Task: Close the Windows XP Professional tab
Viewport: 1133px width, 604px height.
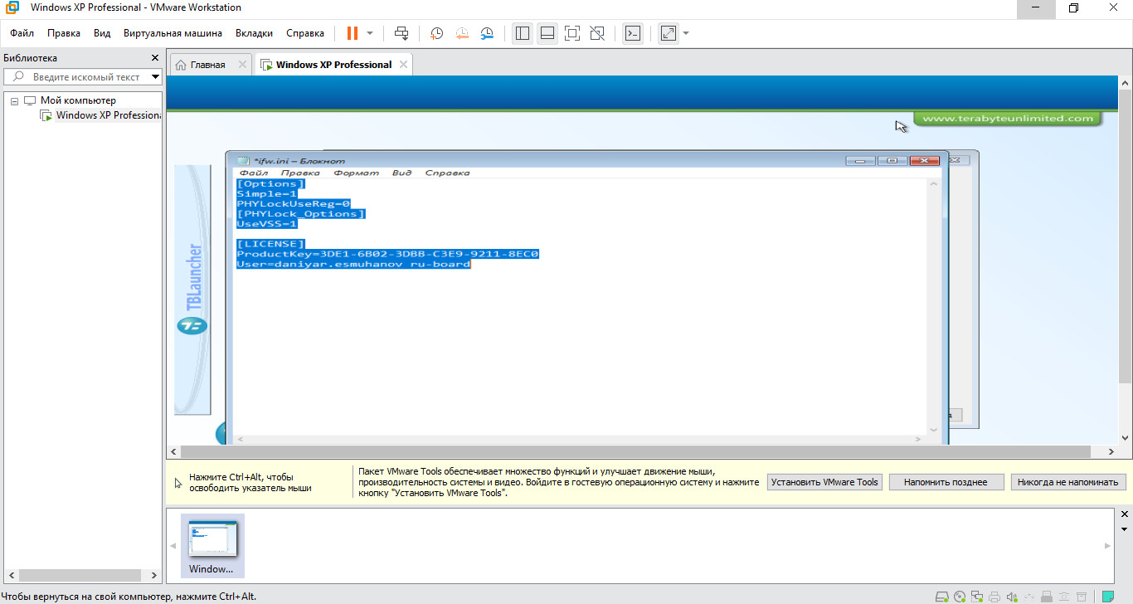Action: coord(403,65)
